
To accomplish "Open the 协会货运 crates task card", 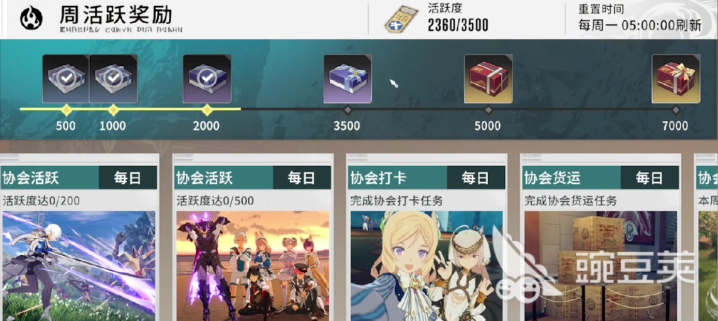I will (x=601, y=266).
